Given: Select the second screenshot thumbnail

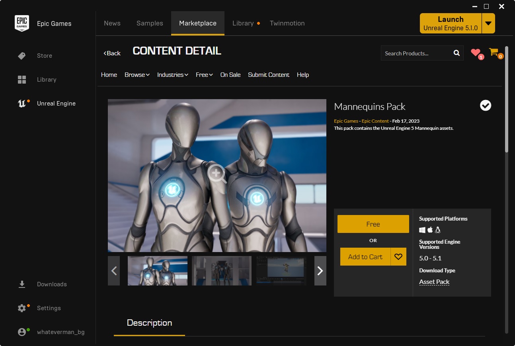Looking at the screenshot, I should tap(222, 271).
